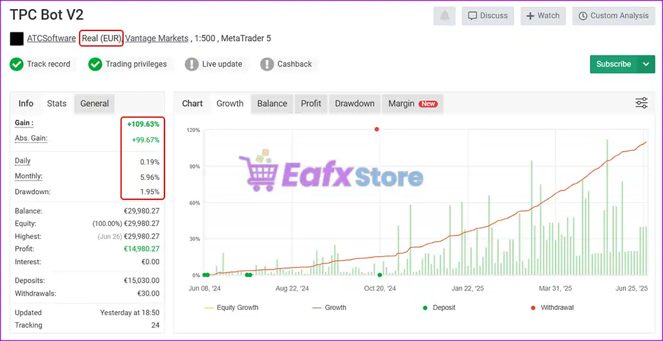Image resolution: width=663 pixels, height=341 pixels.
Task: Toggle the Equity Growth legend series
Action: (231, 307)
